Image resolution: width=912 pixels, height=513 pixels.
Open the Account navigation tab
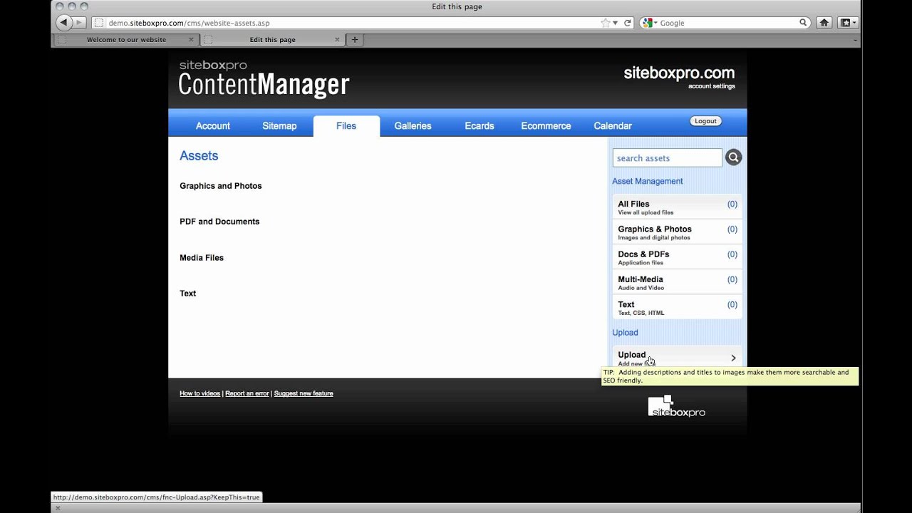tap(213, 125)
